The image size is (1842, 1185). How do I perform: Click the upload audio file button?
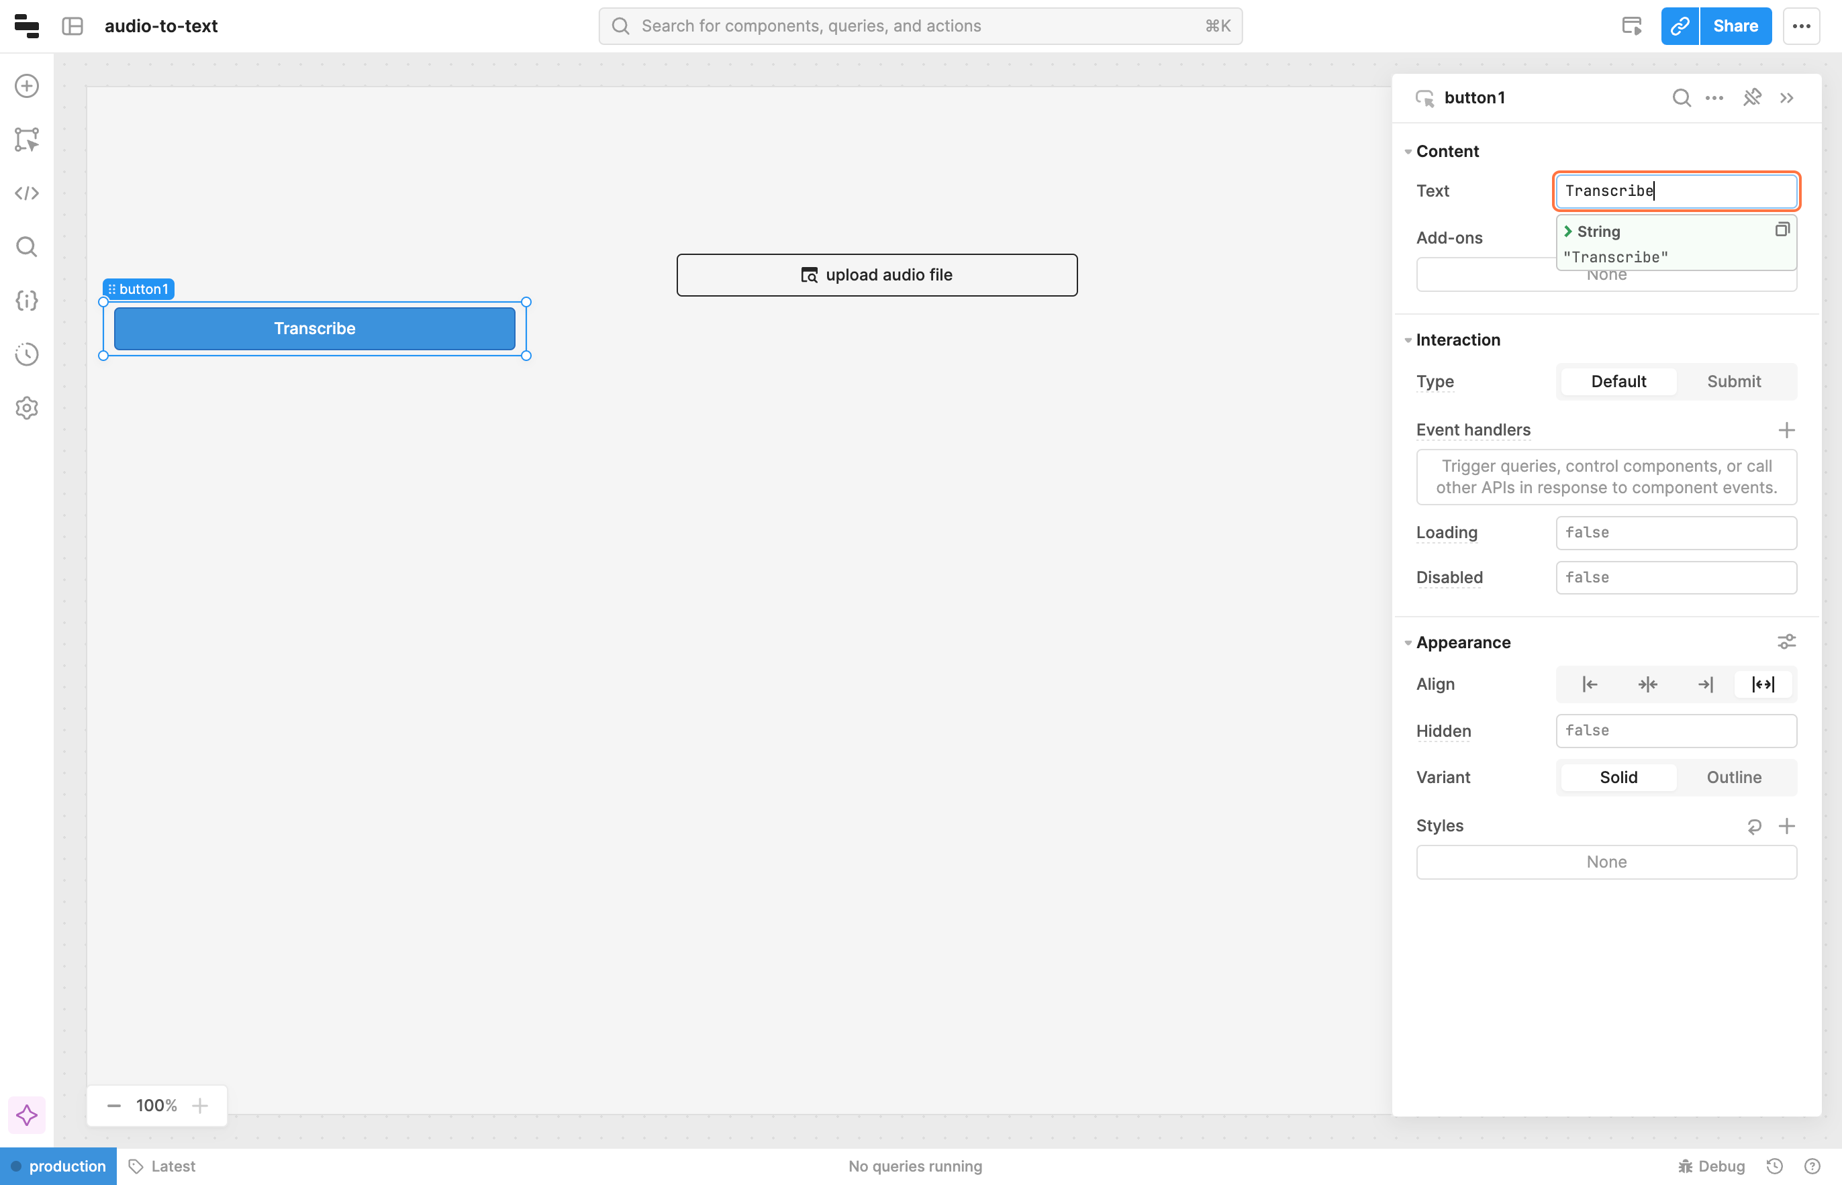pos(877,274)
